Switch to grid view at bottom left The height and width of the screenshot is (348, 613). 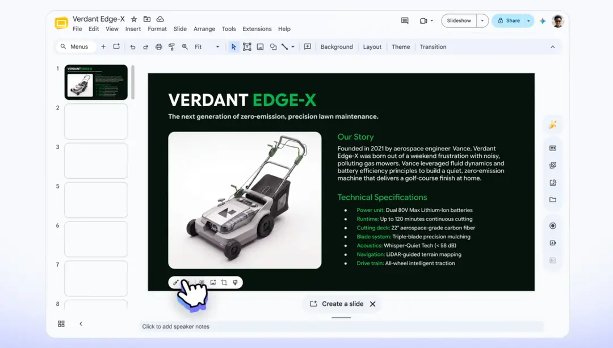click(61, 324)
